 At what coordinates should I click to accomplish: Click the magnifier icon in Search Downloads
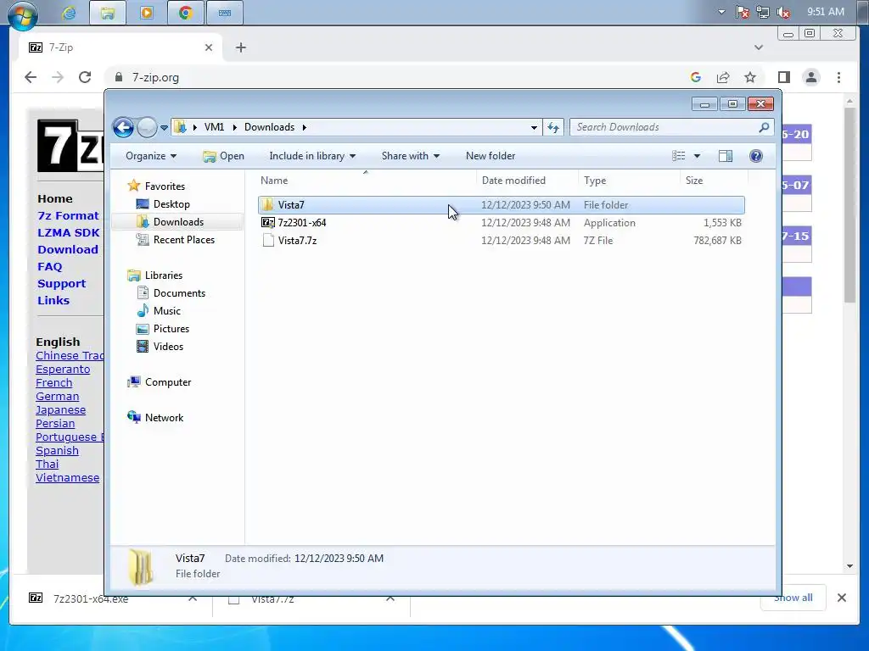[x=765, y=127]
